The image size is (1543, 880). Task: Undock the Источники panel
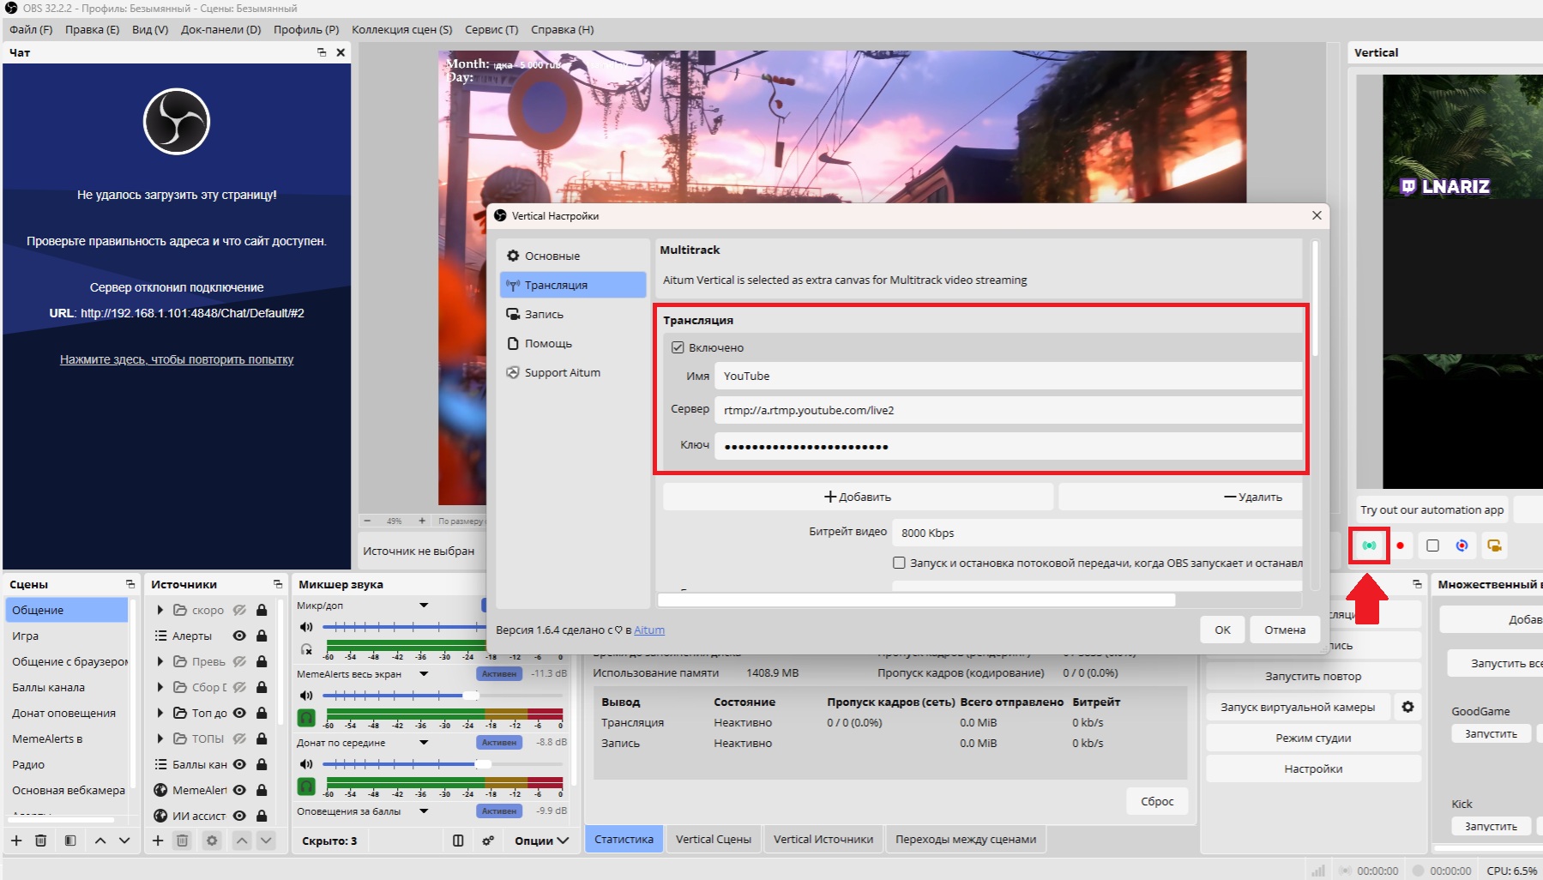(278, 584)
